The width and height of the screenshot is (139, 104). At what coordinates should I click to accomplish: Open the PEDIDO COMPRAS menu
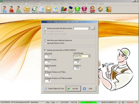point(59,4)
